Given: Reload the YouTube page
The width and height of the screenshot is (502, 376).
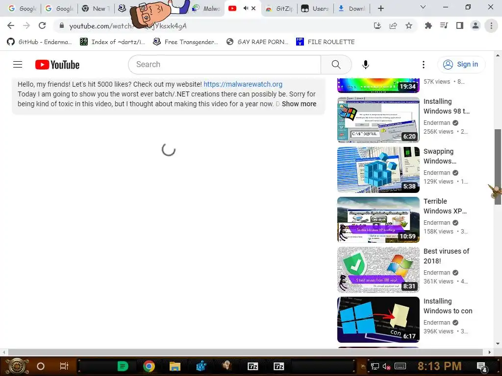Looking at the screenshot, I should pos(42,25).
